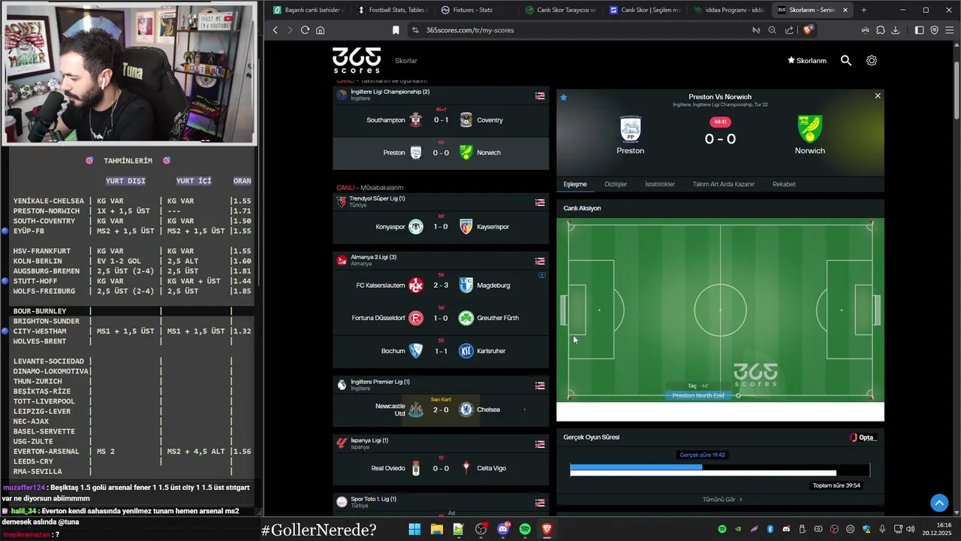Open the zoom indicator in address bar
Viewport: 961px width, 541px height.
tap(772, 30)
